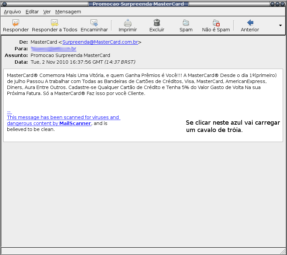This screenshot has width=287, height=255.
Task: Click the title bar text 'Promocao Surpreenda MasterCard'
Action: tap(138, 4)
